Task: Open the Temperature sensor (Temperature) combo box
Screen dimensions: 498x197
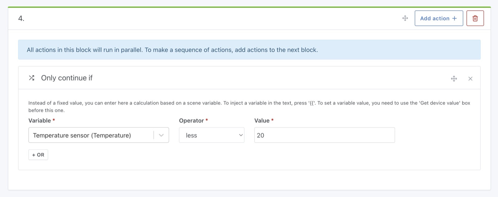Action: pyautogui.click(x=90, y=135)
